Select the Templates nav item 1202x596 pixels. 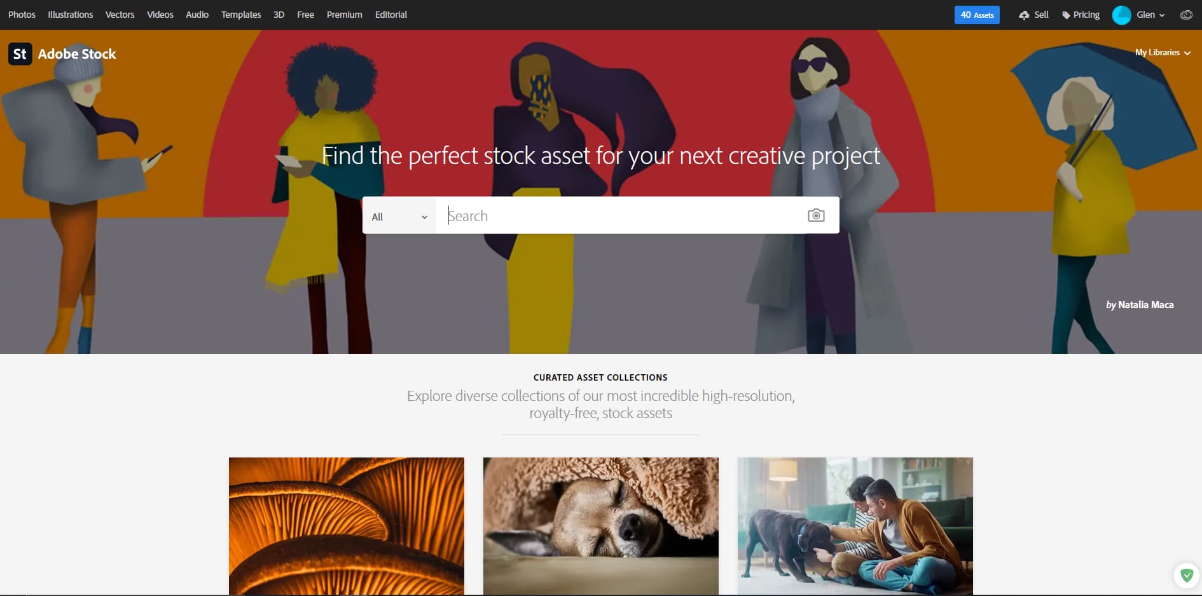click(241, 15)
